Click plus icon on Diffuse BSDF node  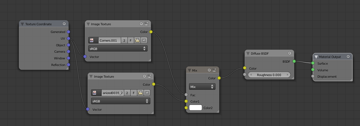click(x=290, y=53)
